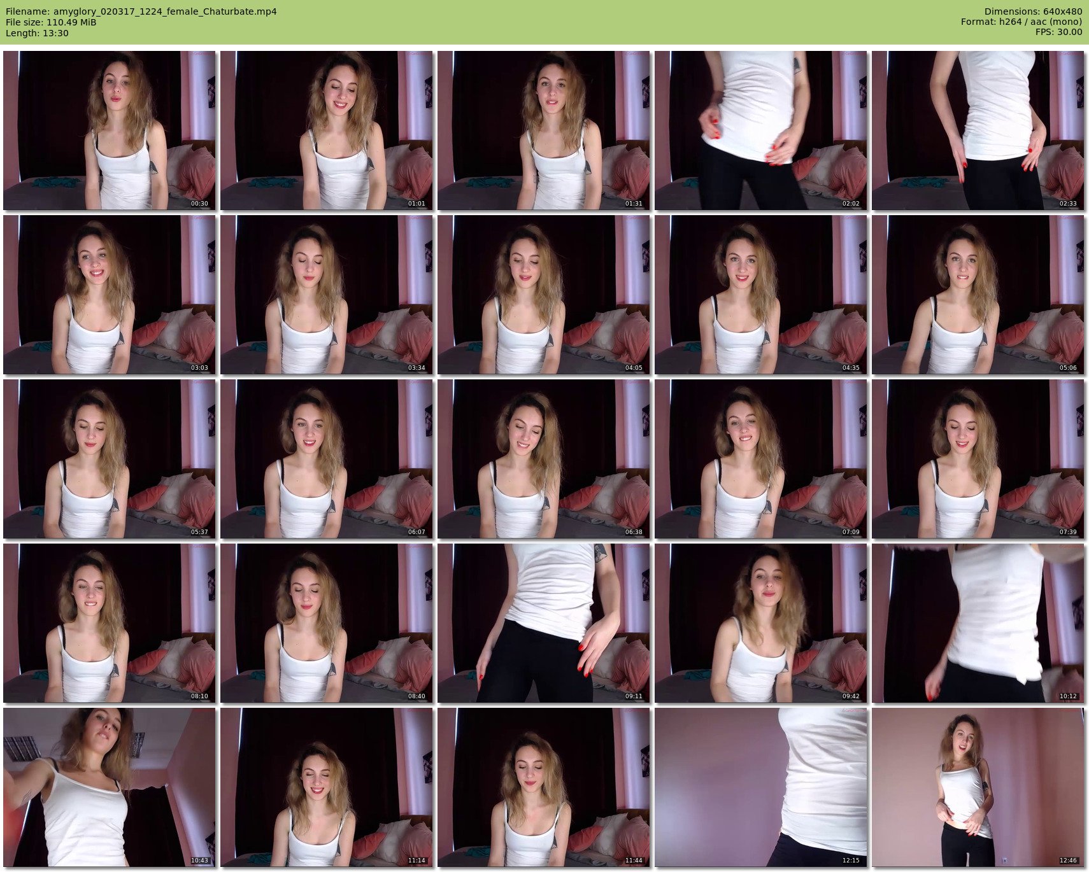Select the frame at timestamp 08:40
Screen dimensions: 1089x872
point(327,623)
